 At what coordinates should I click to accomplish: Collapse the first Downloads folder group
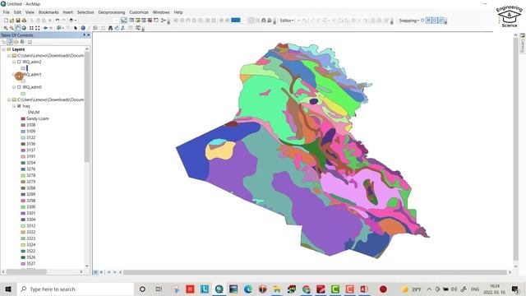coord(9,55)
